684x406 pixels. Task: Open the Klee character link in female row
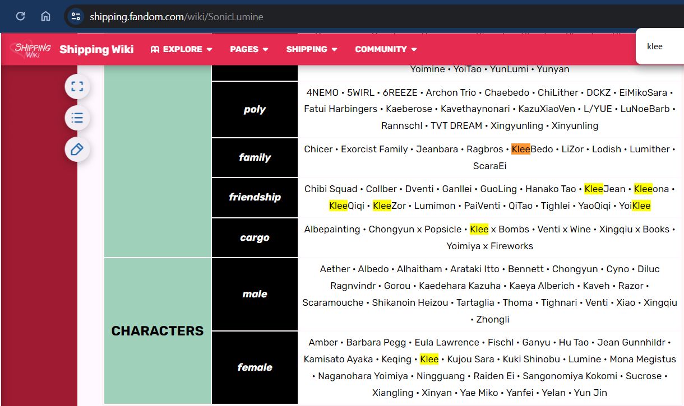(429, 359)
